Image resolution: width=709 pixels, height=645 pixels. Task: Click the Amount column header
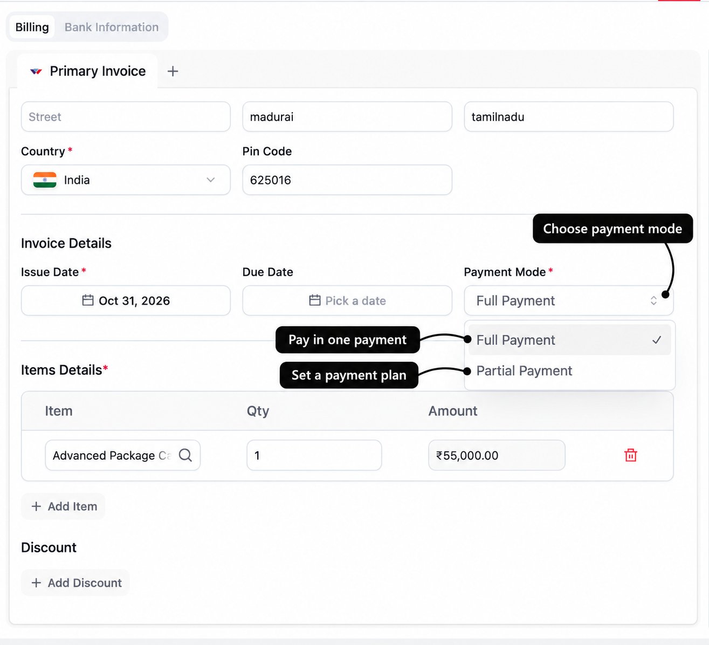tap(453, 411)
